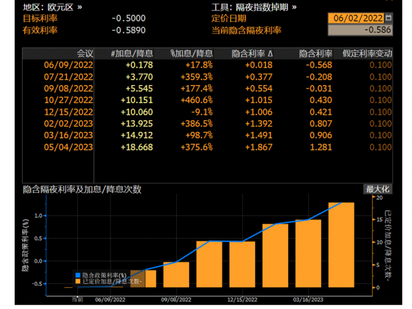Image resolution: width=412 pixels, height=309 pixels.
Task: Click the 会议 column header
Action: (x=85, y=53)
